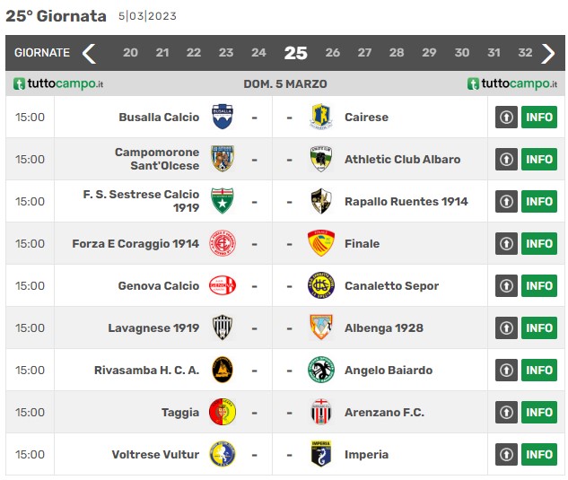
Task: Switch to giornata 32
Action: coord(525,53)
